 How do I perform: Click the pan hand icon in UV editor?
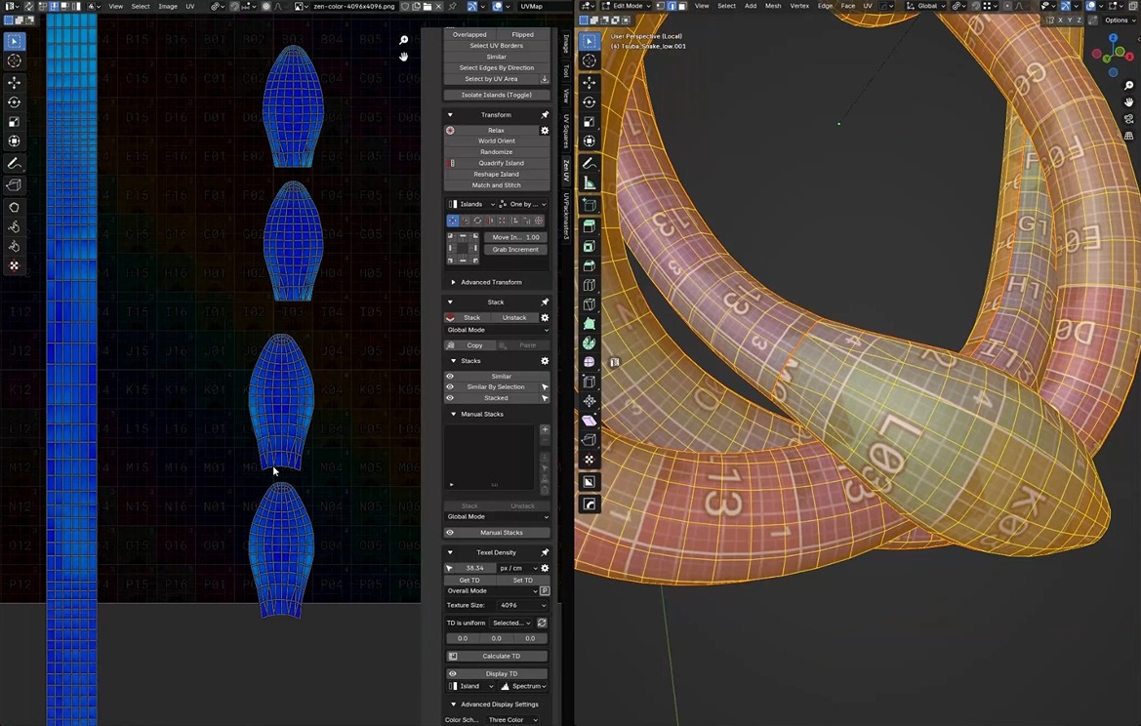pos(403,57)
